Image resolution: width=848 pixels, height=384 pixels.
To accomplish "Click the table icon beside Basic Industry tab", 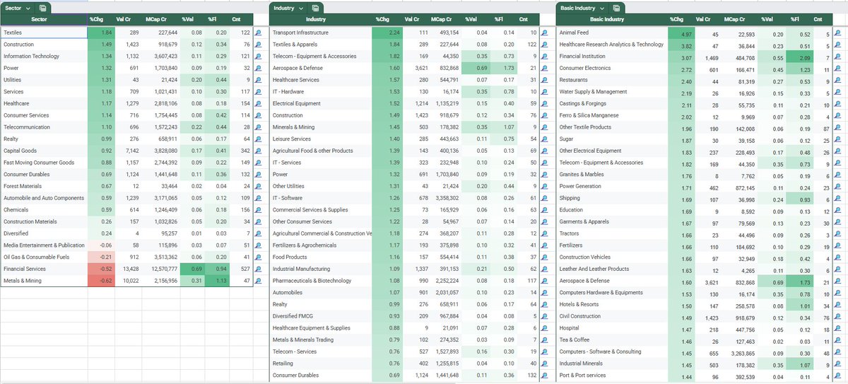I will [616, 8].
